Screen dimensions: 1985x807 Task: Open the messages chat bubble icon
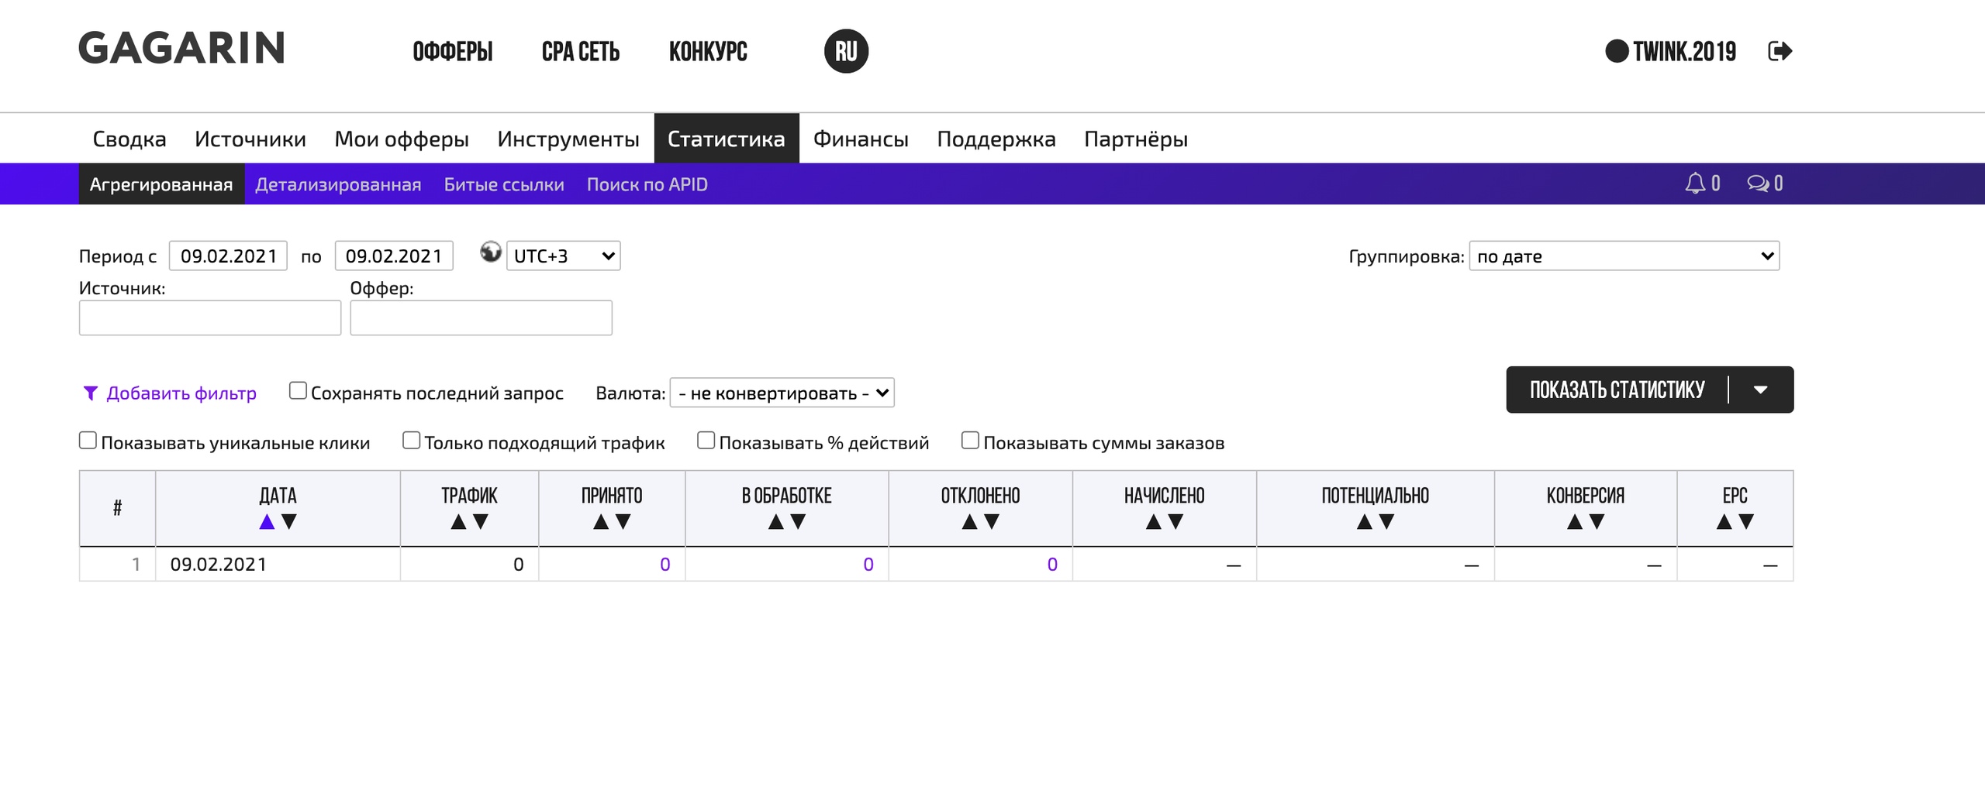pyautogui.click(x=1757, y=184)
